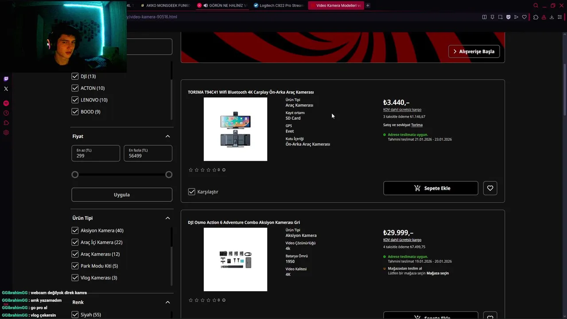Click the Alışverişe Başla button

click(x=474, y=51)
